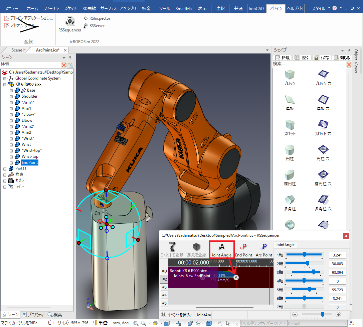
Task: Select the スロット 穴 shape
Action: point(323,127)
